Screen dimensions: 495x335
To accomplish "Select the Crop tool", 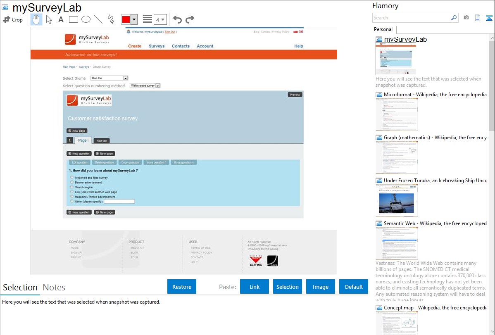I will [x=13, y=19].
